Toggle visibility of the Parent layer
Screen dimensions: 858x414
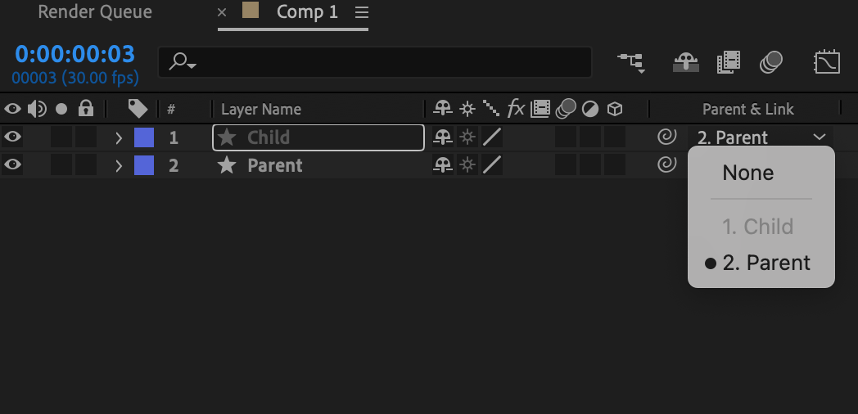click(x=12, y=165)
